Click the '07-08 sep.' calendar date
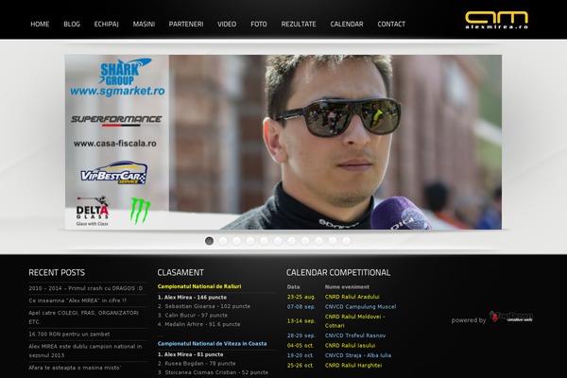567x378 pixels. (x=301, y=307)
